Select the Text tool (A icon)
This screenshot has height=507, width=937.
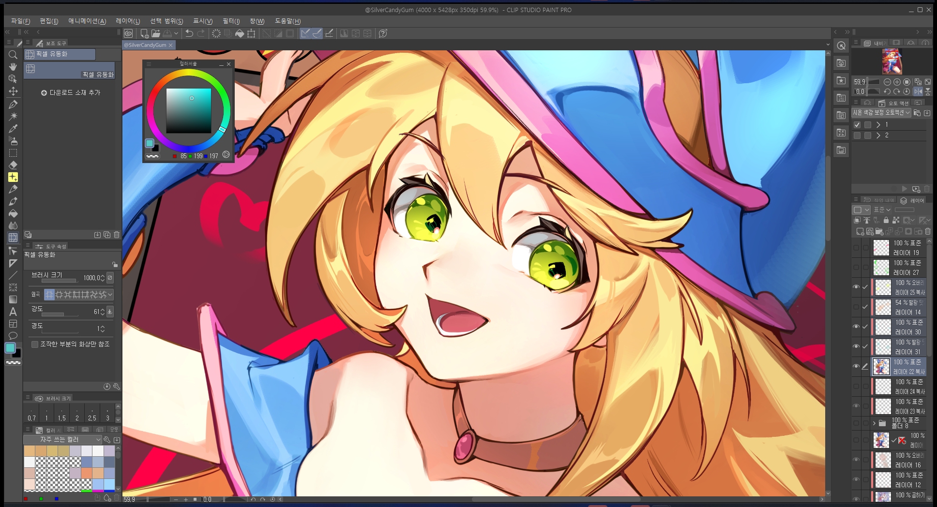(x=13, y=312)
